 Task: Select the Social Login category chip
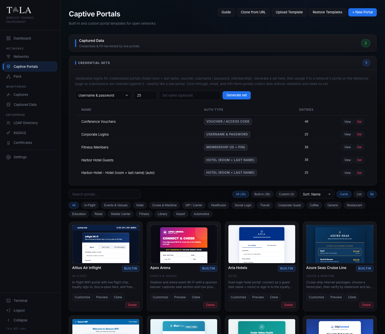[243, 205]
